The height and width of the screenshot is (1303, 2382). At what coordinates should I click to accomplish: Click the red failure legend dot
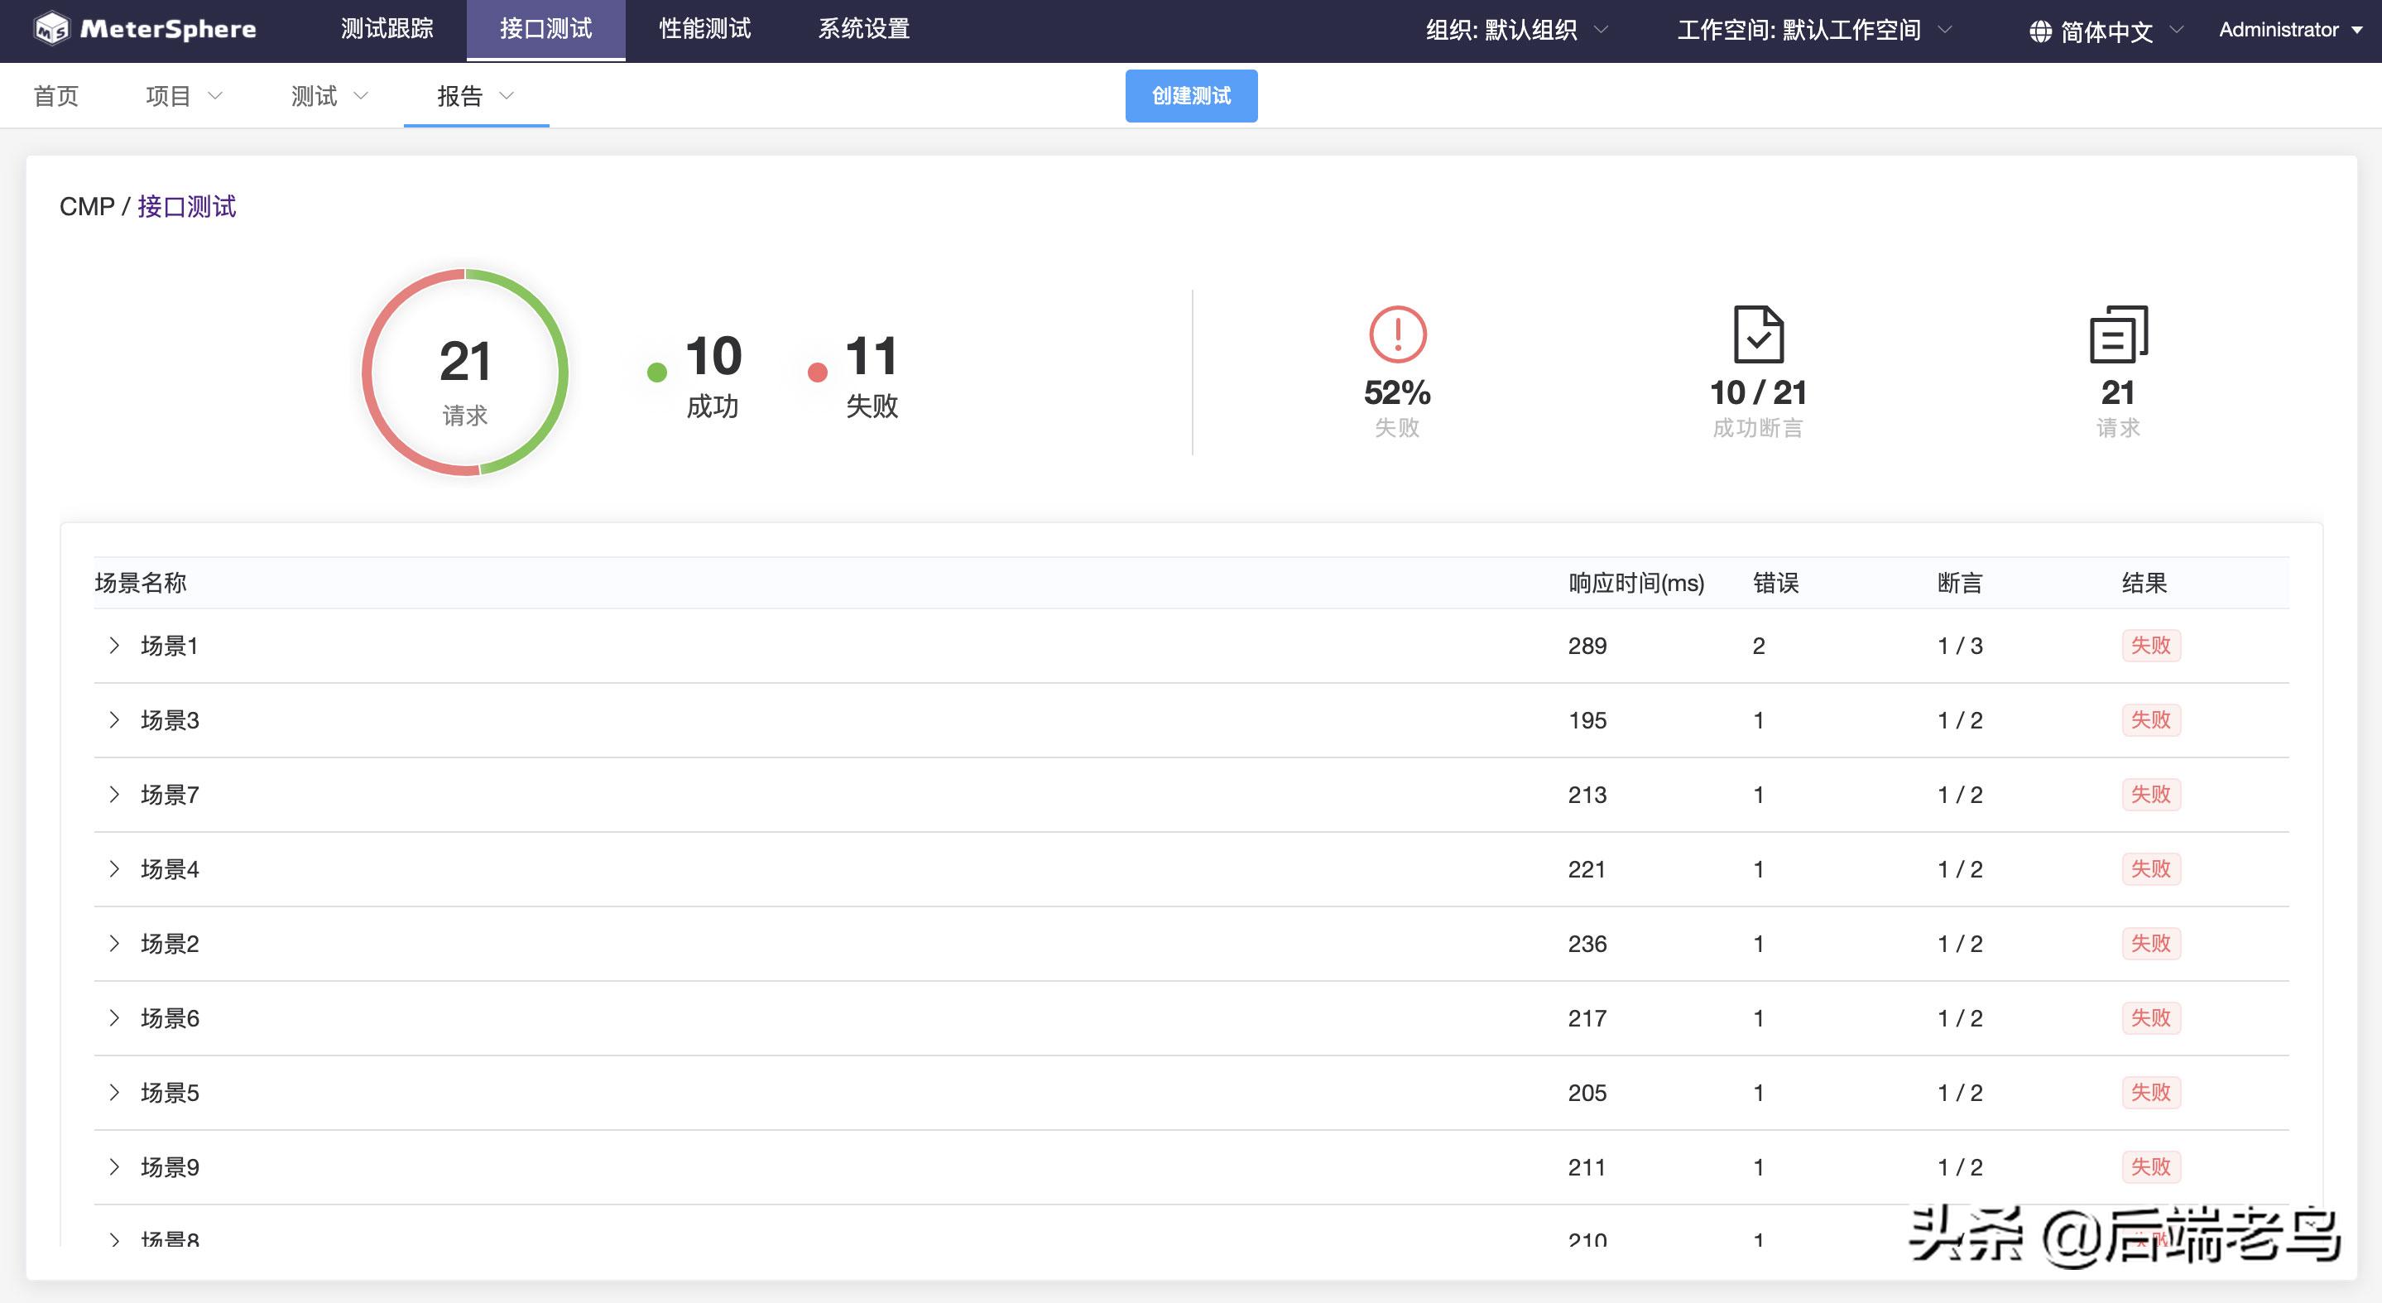(817, 372)
